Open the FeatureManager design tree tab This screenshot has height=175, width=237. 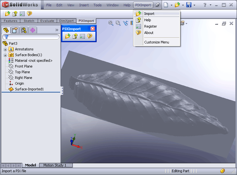(6, 30)
